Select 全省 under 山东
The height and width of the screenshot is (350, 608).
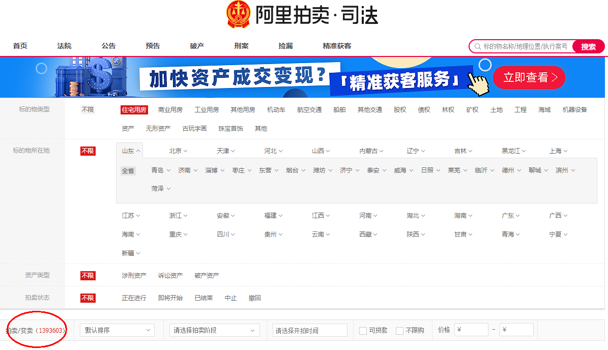[x=128, y=170]
